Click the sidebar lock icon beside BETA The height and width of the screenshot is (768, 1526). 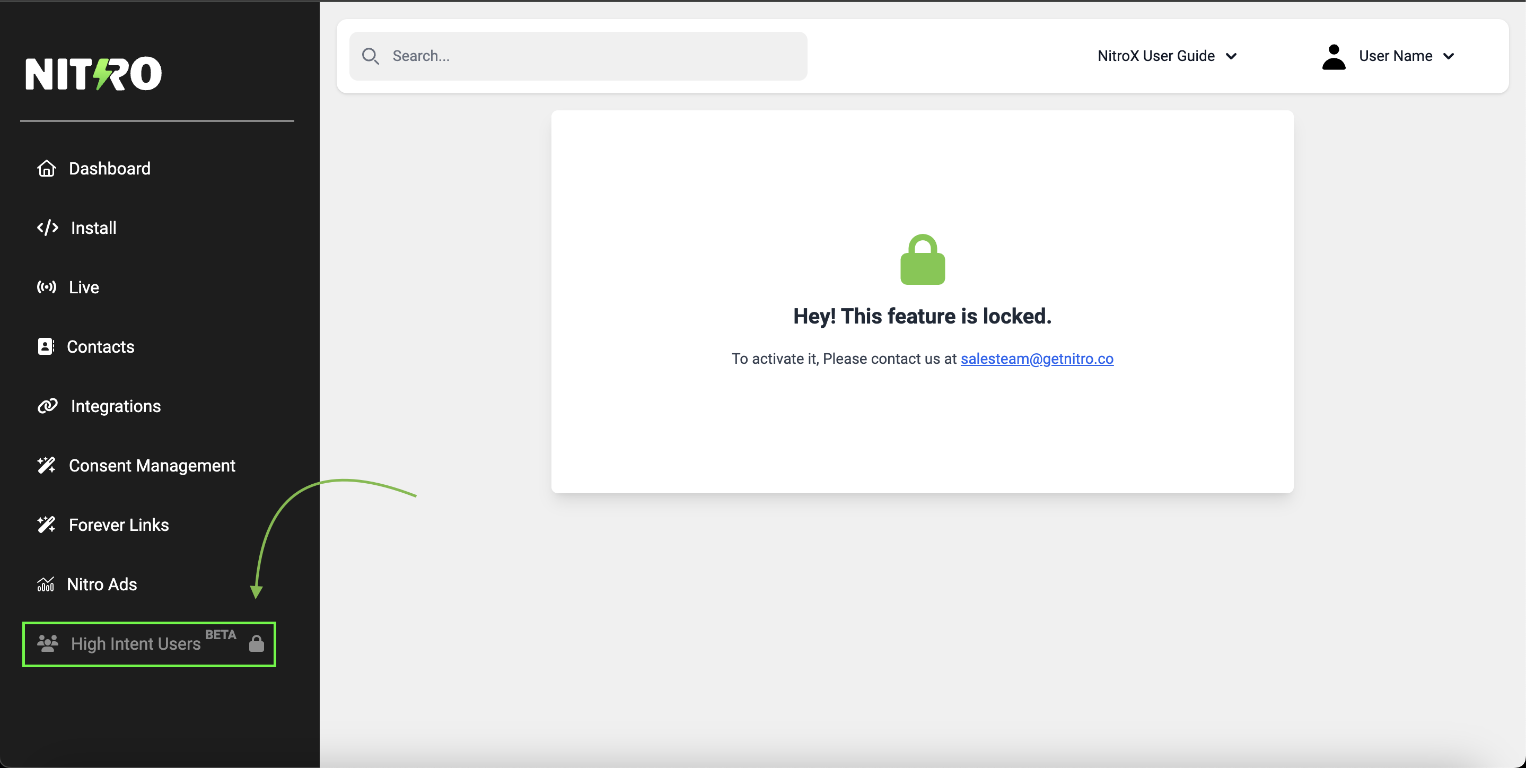click(x=257, y=643)
